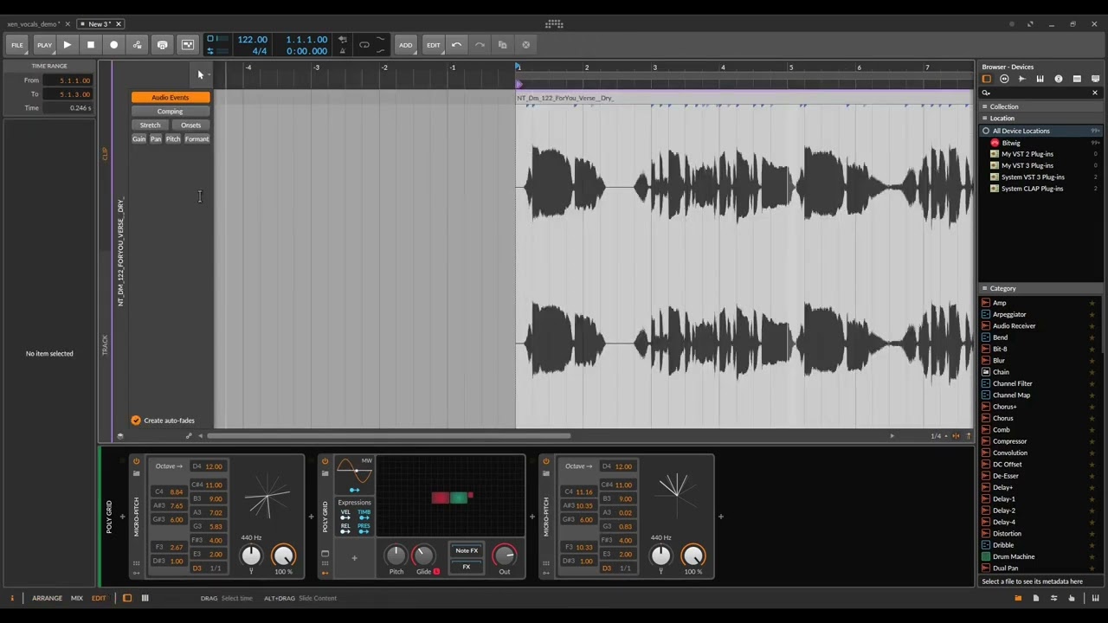Select the Onsets expression button

coord(190,125)
